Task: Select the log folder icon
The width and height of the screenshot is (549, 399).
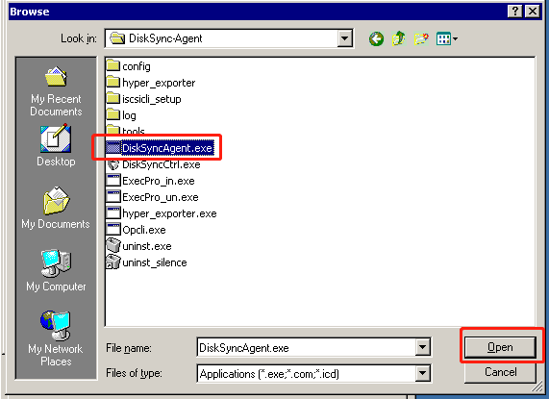Action: [113, 114]
